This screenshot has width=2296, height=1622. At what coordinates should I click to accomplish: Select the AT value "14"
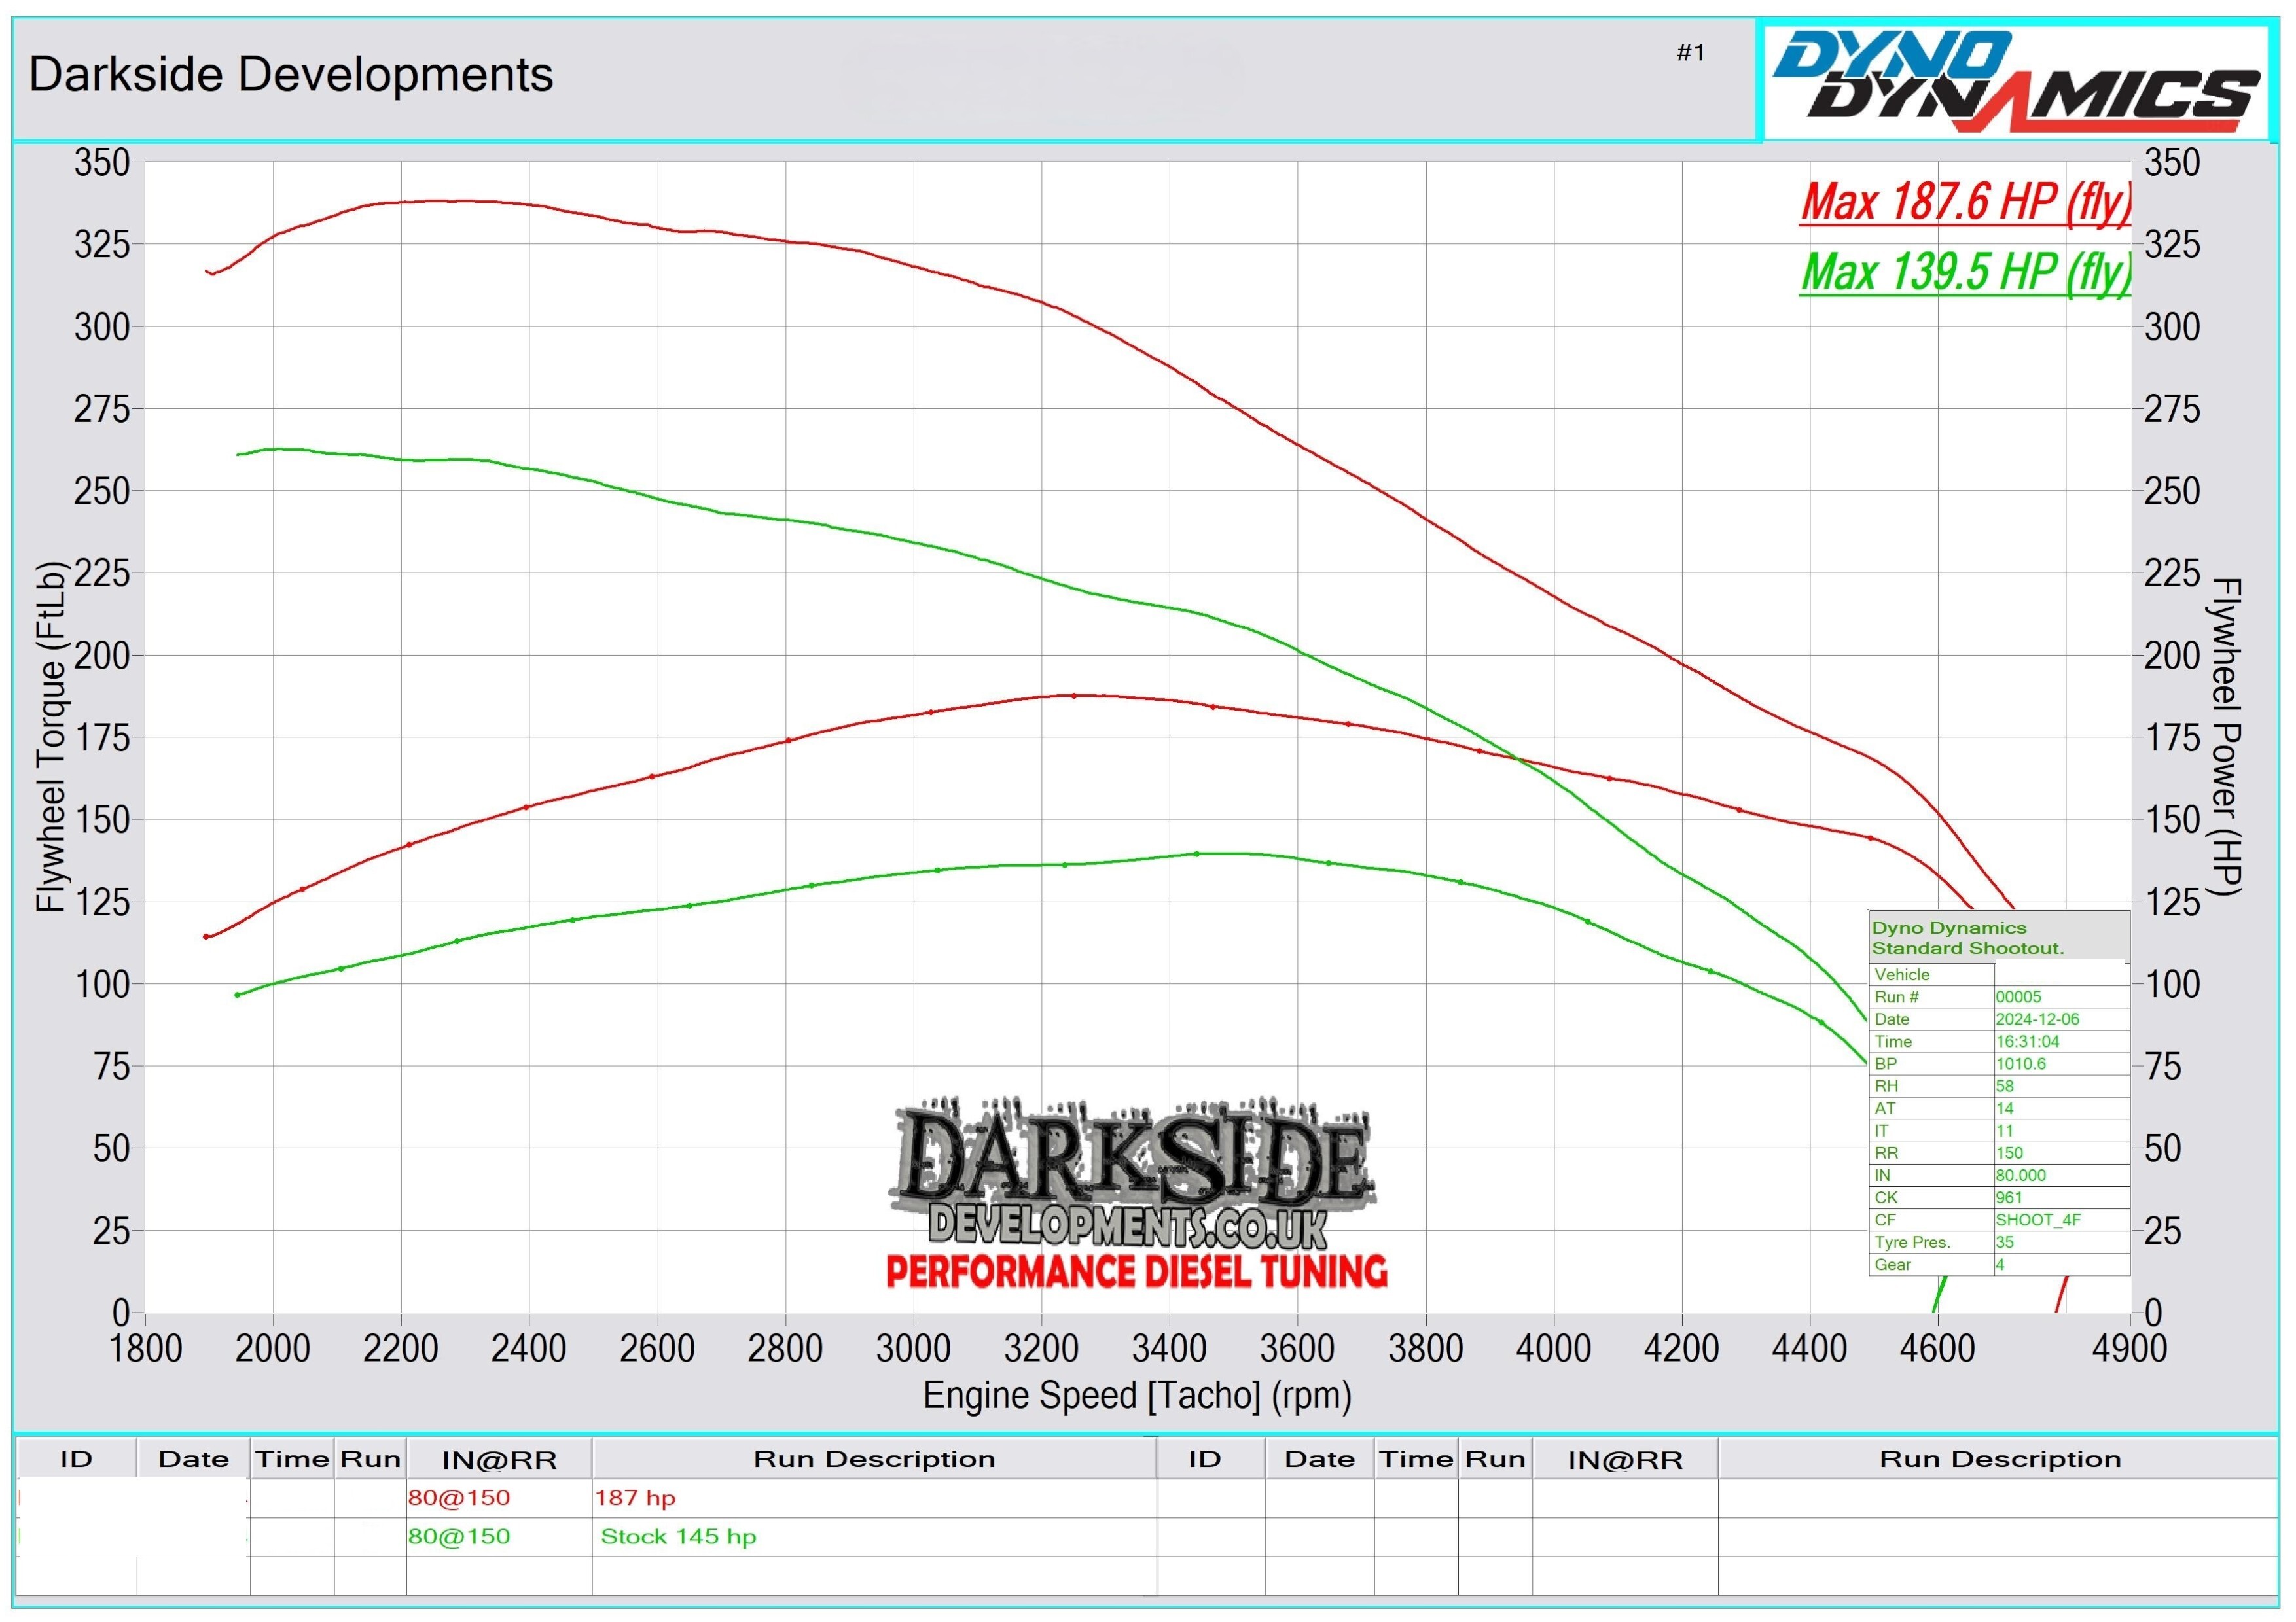coord(2004,1108)
